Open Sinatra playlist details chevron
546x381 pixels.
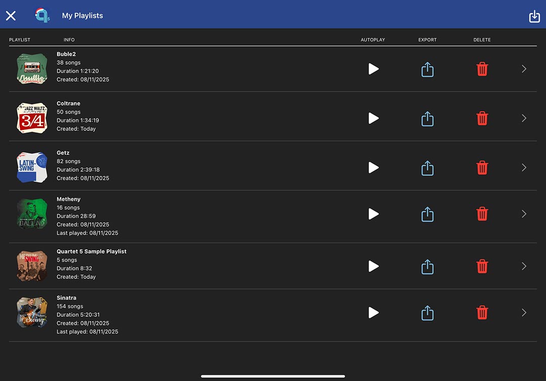[x=524, y=312]
